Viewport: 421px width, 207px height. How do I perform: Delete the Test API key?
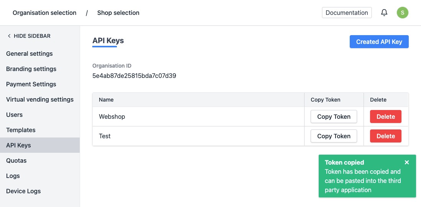pyautogui.click(x=385, y=136)
